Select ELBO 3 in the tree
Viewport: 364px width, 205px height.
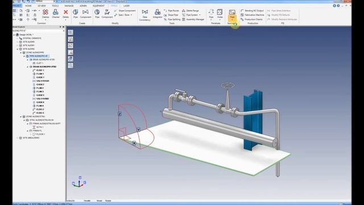pyautogui.click(x=38, y=113)
